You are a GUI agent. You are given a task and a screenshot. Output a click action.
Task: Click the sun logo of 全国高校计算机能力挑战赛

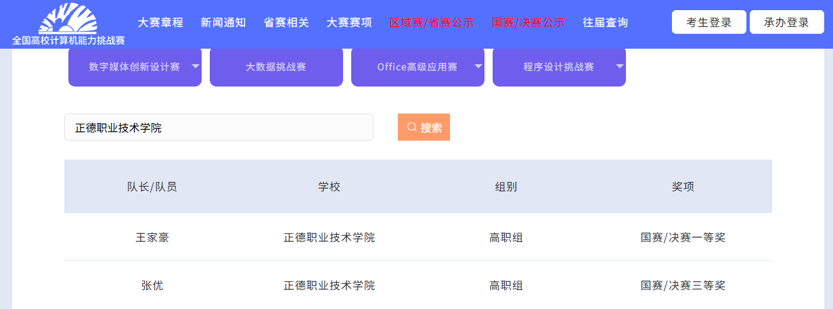68,18
